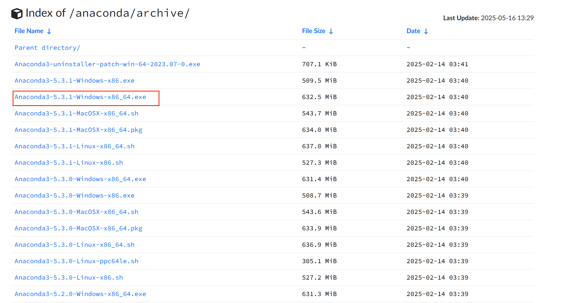Click the 631.4 MiB file size value
Screen dimensions: 578x303
point(319,179)
